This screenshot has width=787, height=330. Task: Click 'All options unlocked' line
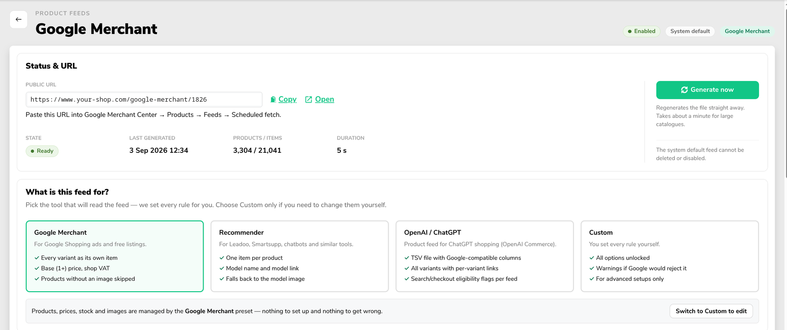(623, 258)
